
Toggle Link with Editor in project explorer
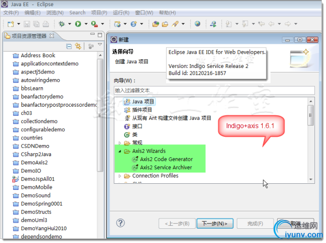(x=78, y=46)
